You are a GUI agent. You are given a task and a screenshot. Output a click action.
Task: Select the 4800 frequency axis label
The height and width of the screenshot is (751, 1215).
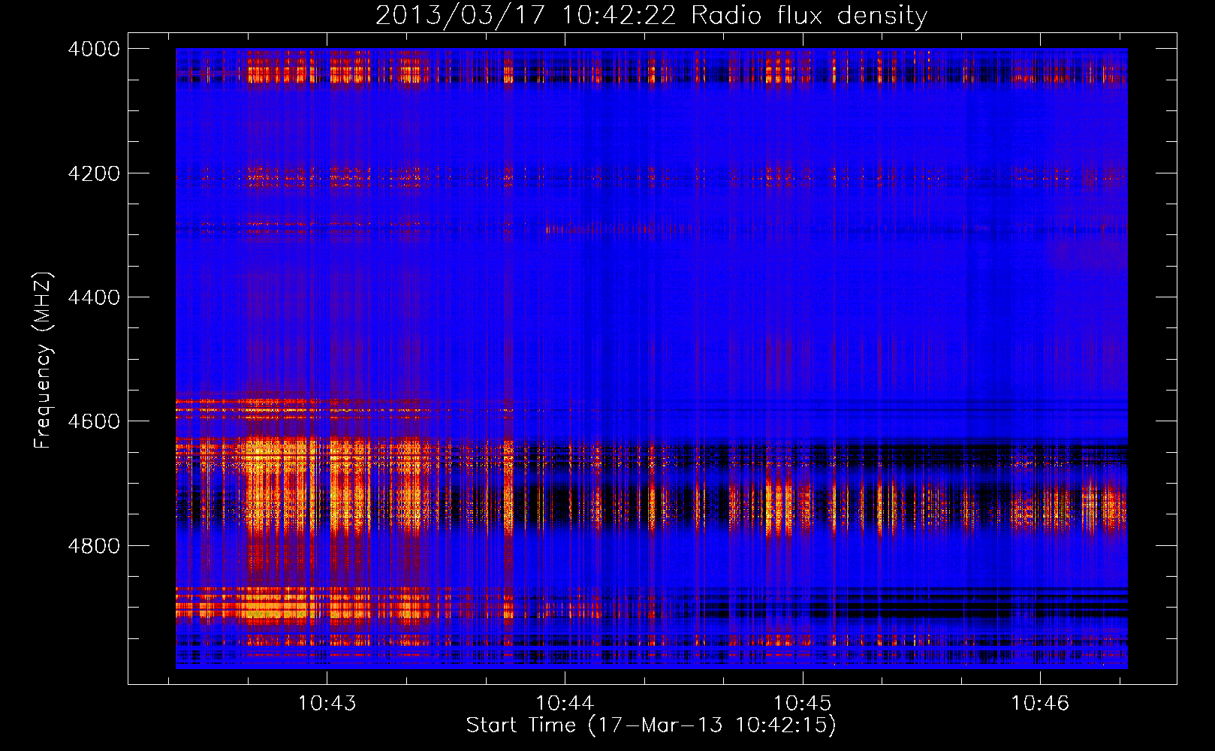[x=94, y=546]
